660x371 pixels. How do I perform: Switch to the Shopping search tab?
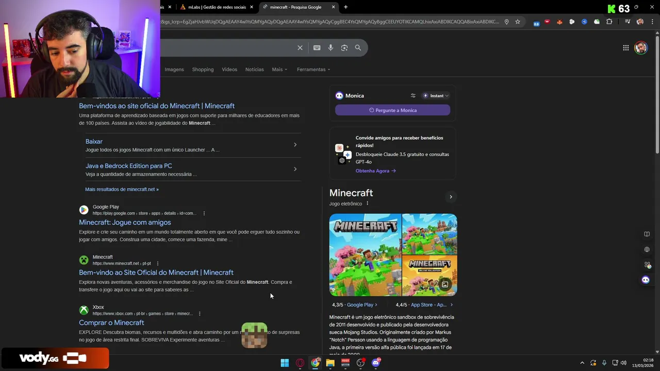(203, 70)
